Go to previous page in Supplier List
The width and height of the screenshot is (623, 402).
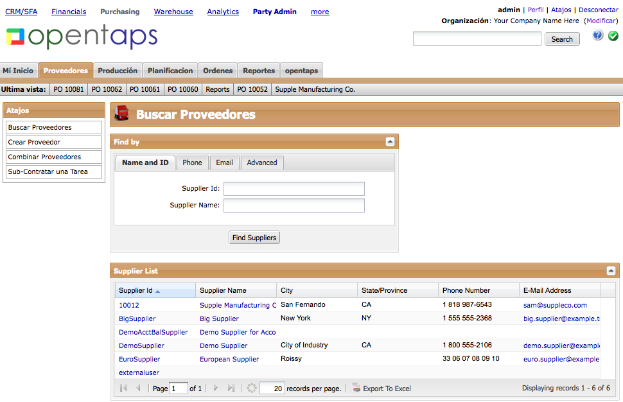coord(138,388)
